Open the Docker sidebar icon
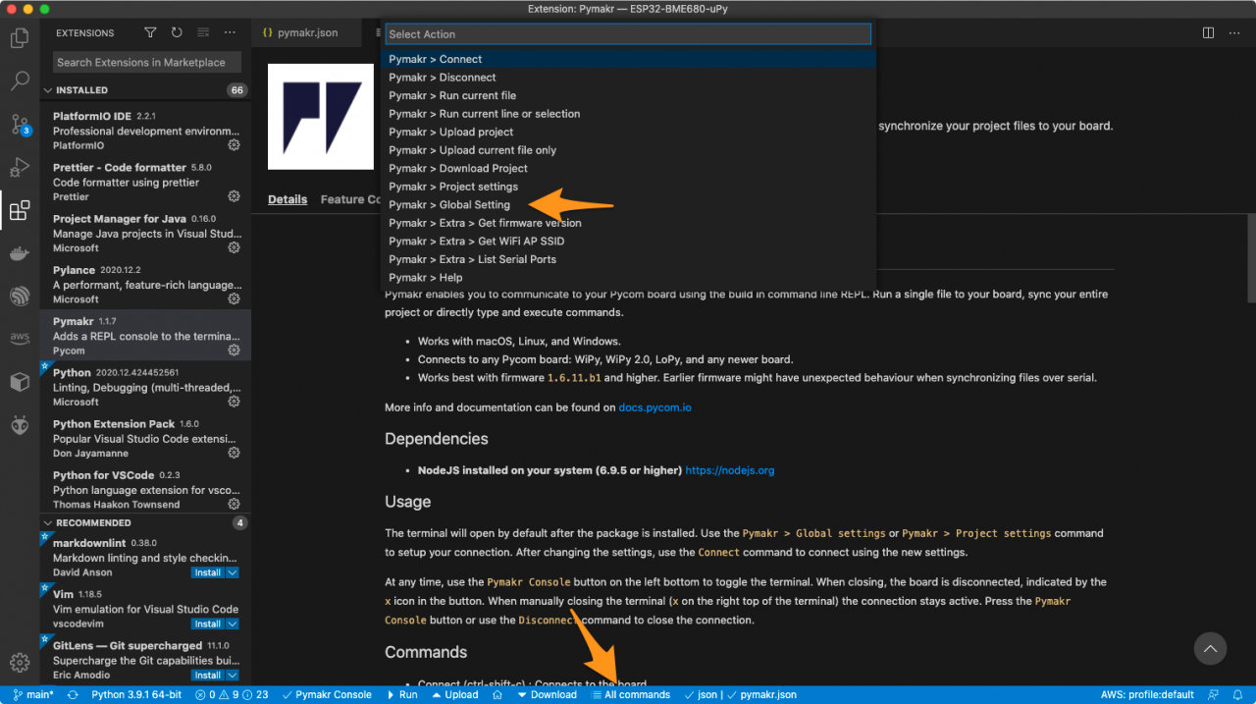 pos(20,253)
